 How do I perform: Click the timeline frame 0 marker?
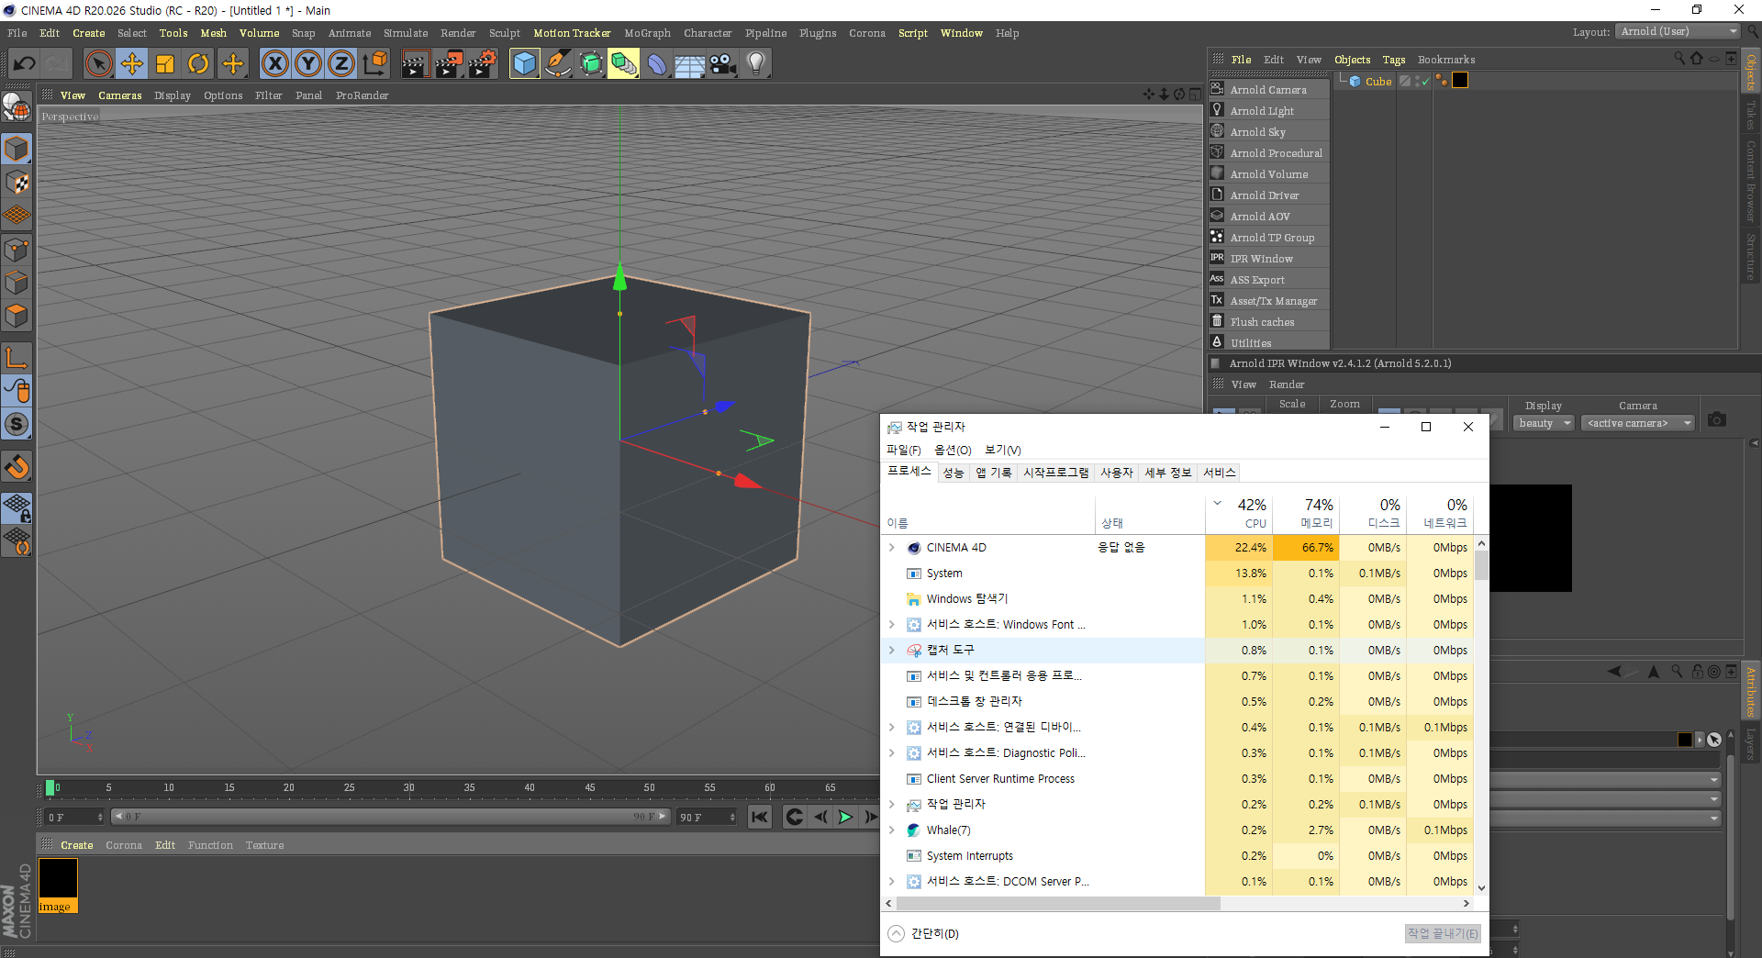tap(50, 787)
